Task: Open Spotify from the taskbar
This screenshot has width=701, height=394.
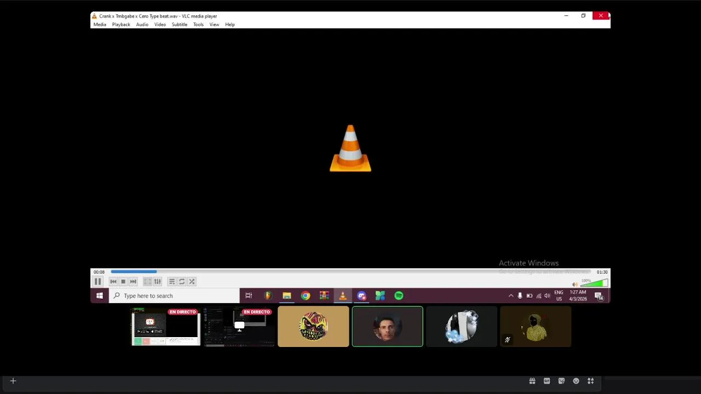Action: 399,296
